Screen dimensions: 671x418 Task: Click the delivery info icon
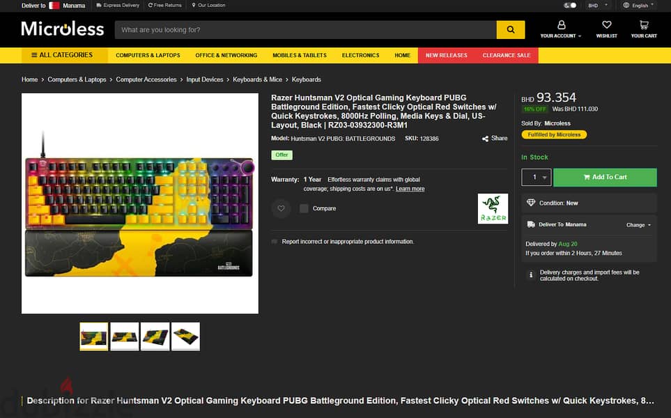(x=531, y=275)
